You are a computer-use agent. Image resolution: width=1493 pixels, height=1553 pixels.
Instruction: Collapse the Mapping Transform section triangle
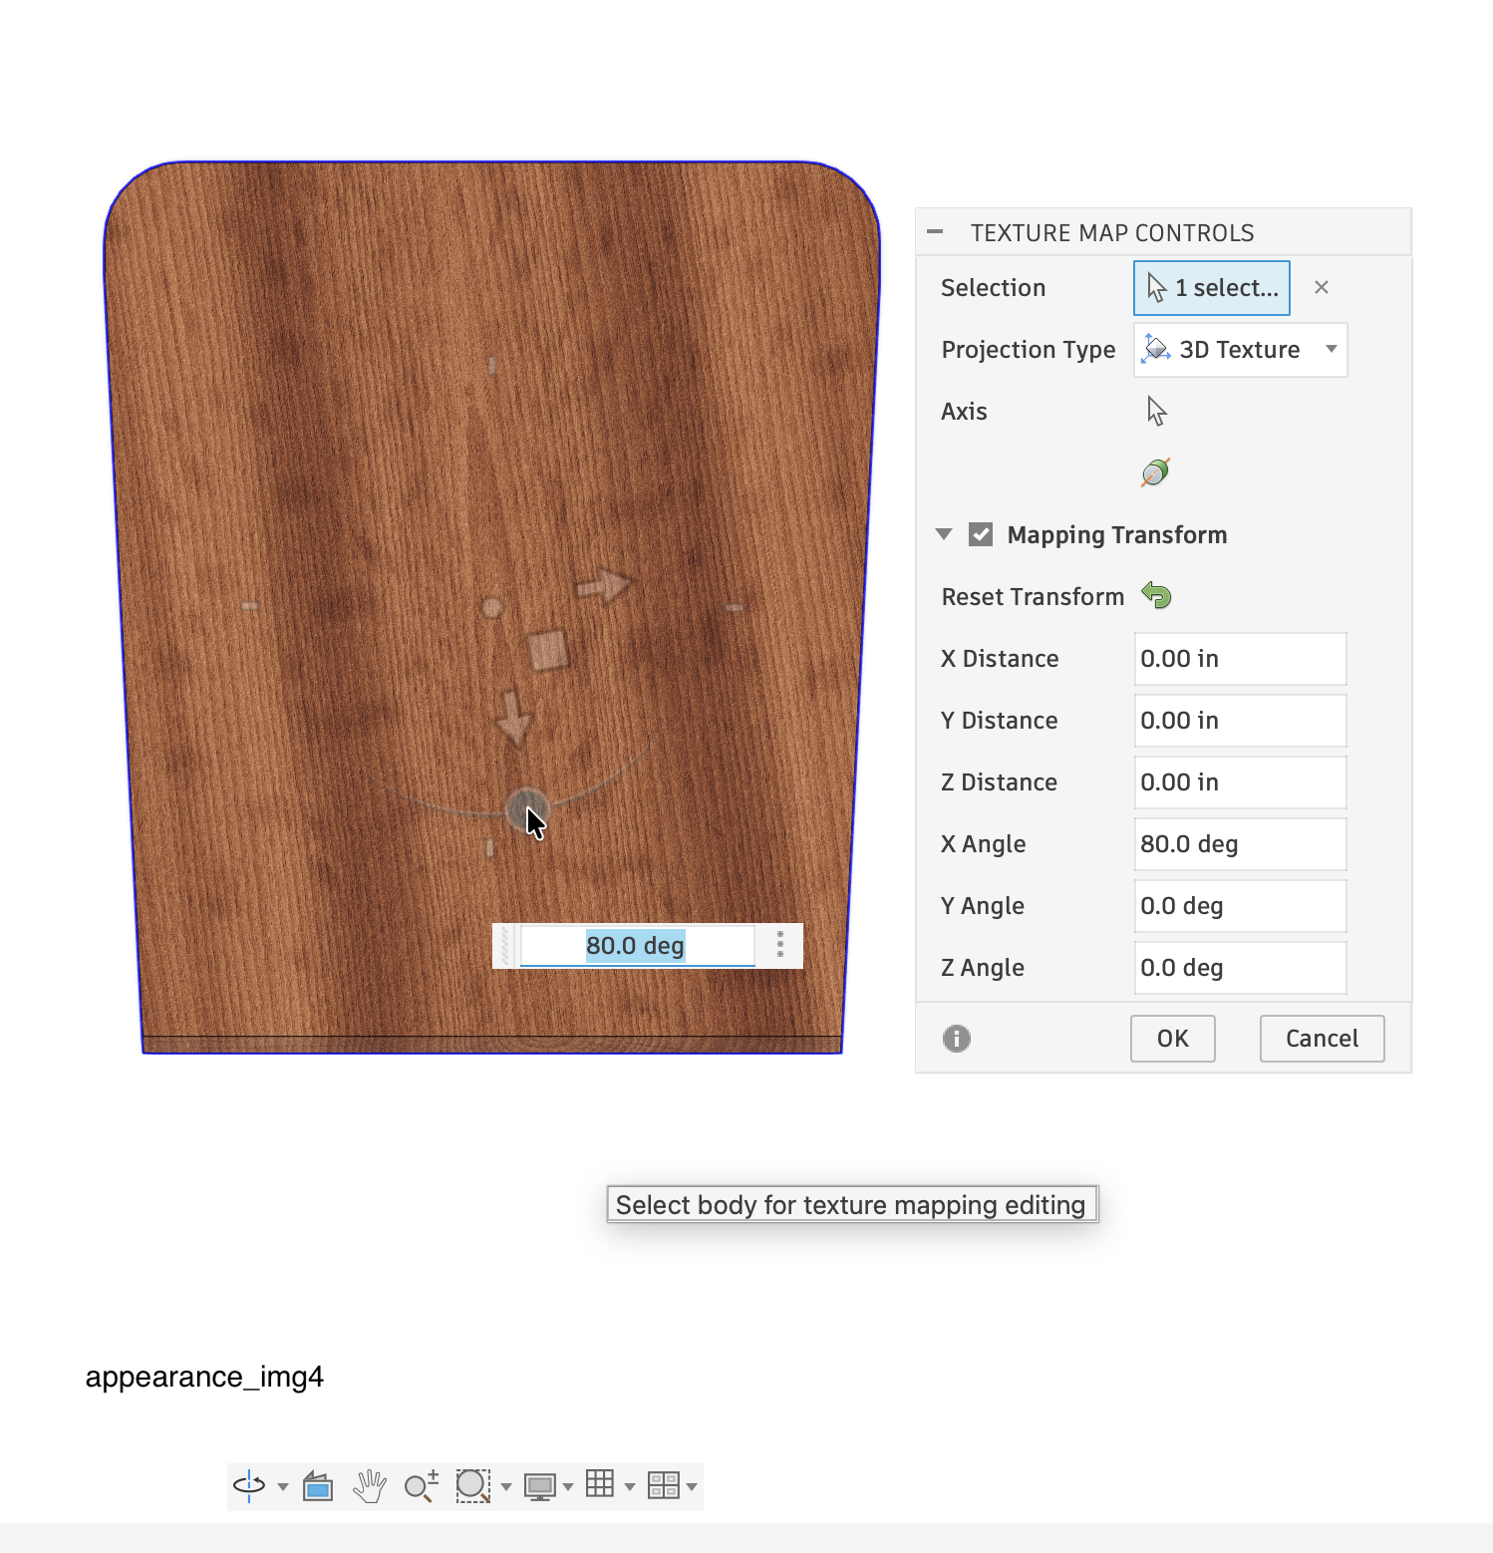coord(944,534)
